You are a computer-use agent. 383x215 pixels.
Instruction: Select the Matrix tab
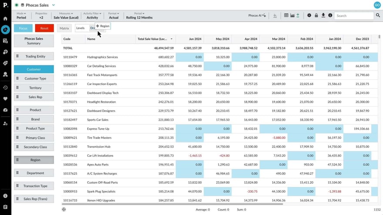pos(64,28)
